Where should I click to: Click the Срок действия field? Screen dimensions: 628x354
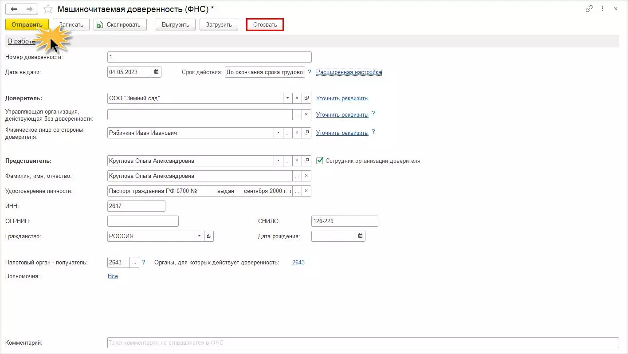265,72
